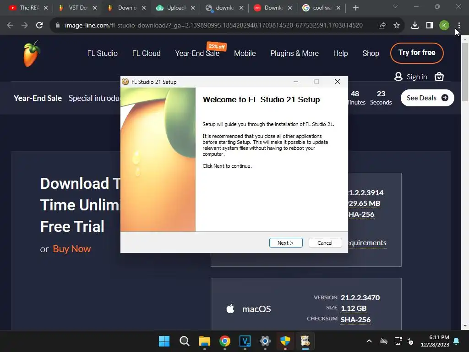This screenshot has height=352, width=469.
Task: Open the FL Studio menu item
Action: click(102, 53)
